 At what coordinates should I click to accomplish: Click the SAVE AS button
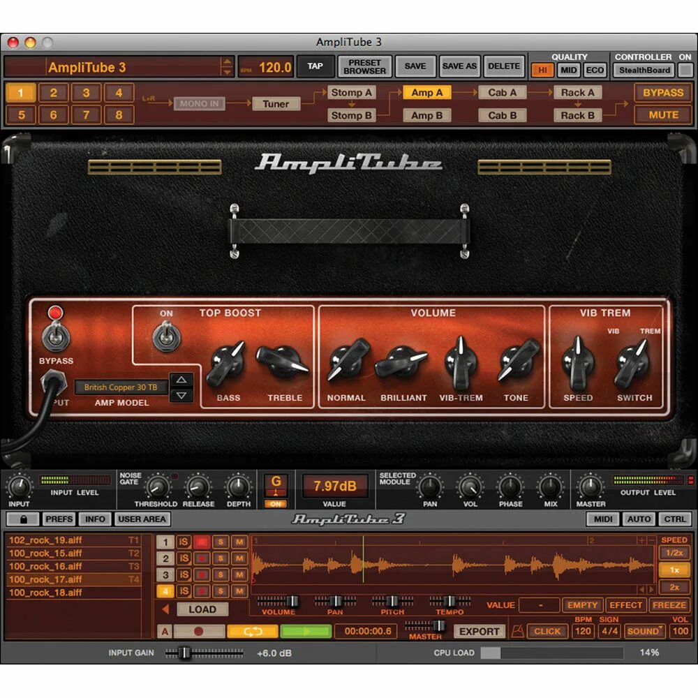[x=459, y=66]
